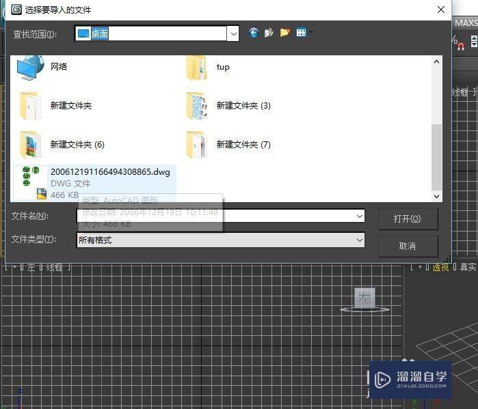Click the 桌面 location field text
478x409 pixels.
[100, 33]
